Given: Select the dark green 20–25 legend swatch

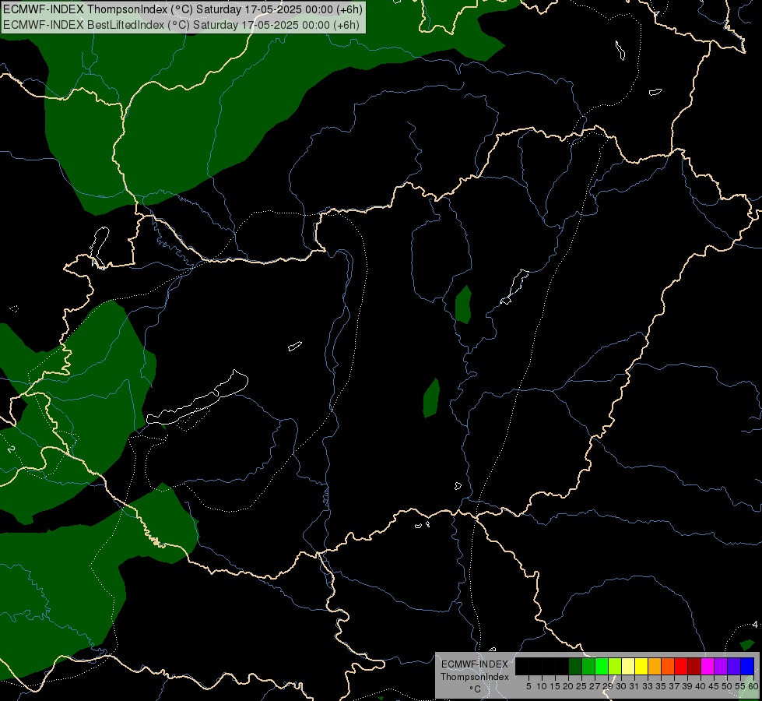Looking at the screenshot, I should pyautogui.click(x=575, y=666).
